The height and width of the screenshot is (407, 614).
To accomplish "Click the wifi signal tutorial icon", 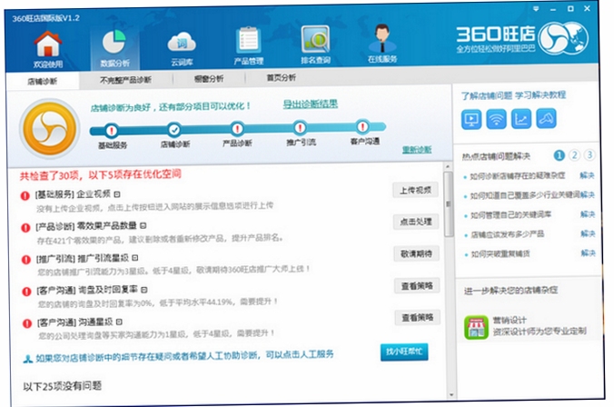I will [496, 119].
